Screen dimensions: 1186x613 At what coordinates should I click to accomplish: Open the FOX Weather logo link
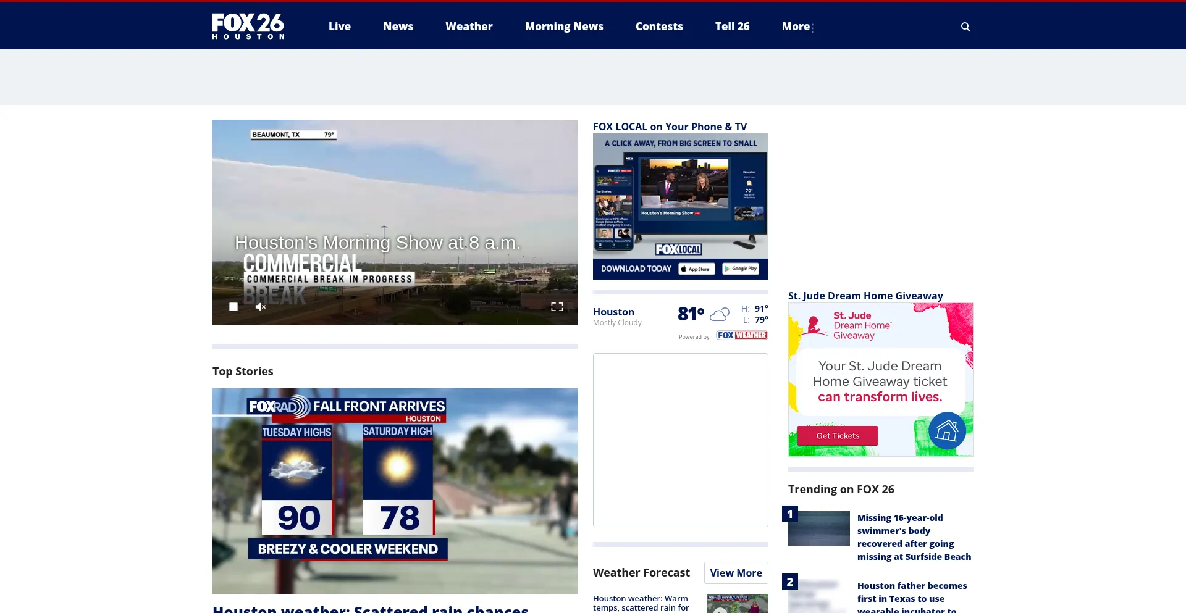pos(742,335)
